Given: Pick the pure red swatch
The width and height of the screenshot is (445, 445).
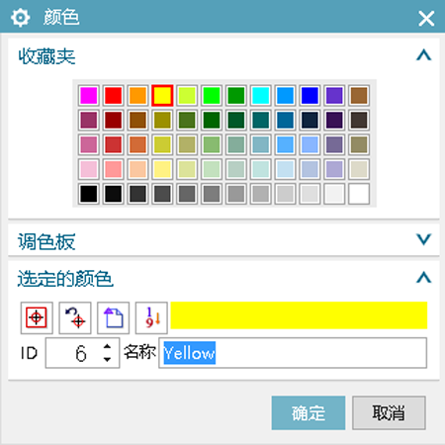Looking at the screenshot, I should point(114,96).
